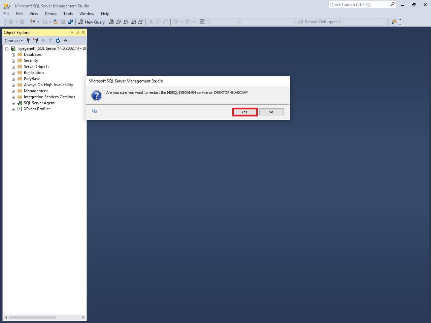
Task: Open the File menu
Action: (6, 14)
